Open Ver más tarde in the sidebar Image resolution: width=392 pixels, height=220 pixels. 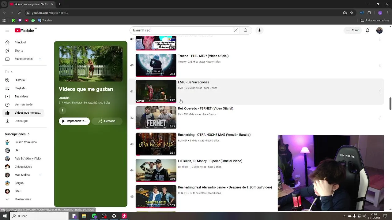[23, 105]
